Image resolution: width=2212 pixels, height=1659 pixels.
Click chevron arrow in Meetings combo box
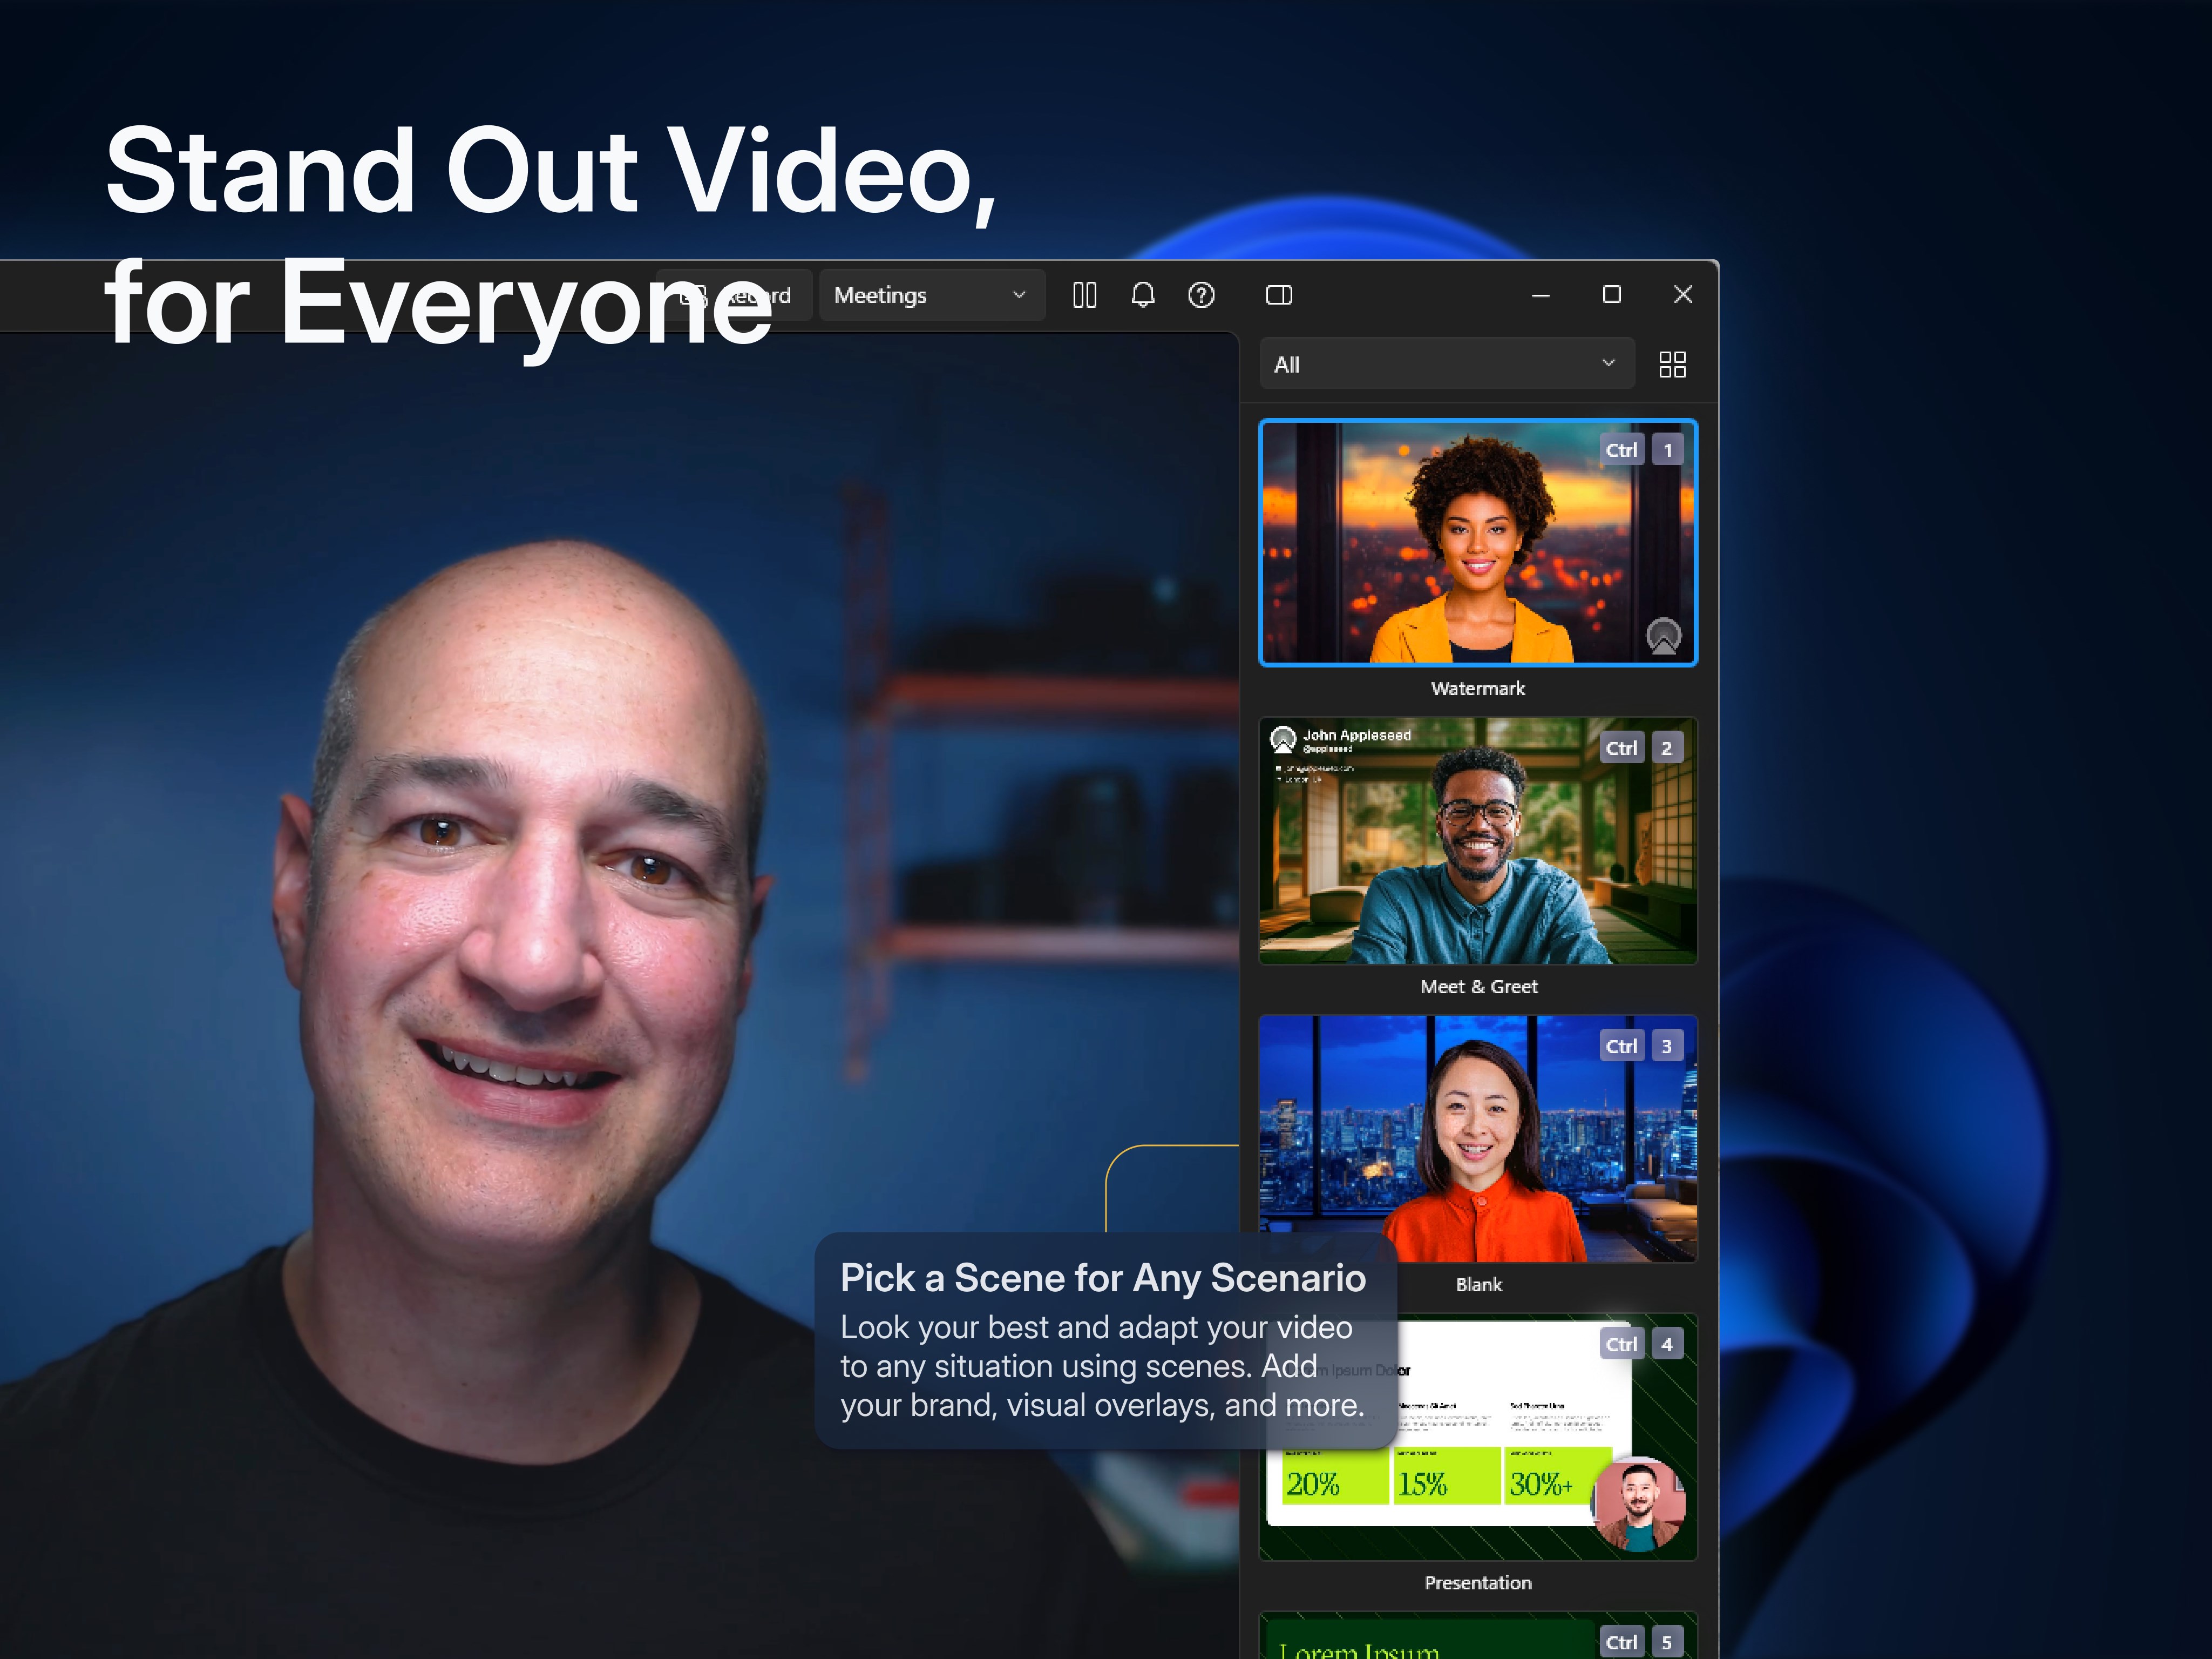[1019, 295]
